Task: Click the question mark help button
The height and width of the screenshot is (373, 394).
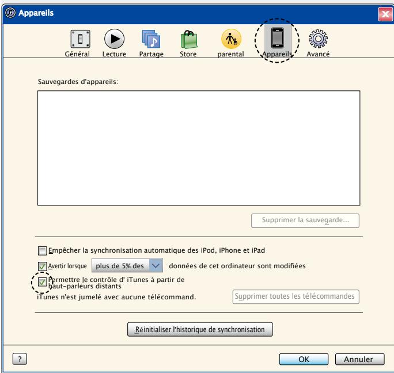Action: coord(20,359)
